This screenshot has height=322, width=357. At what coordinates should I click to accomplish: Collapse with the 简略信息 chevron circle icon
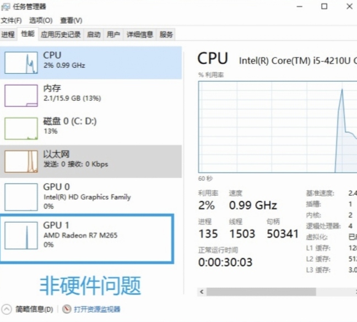click(x=7, y=309)
